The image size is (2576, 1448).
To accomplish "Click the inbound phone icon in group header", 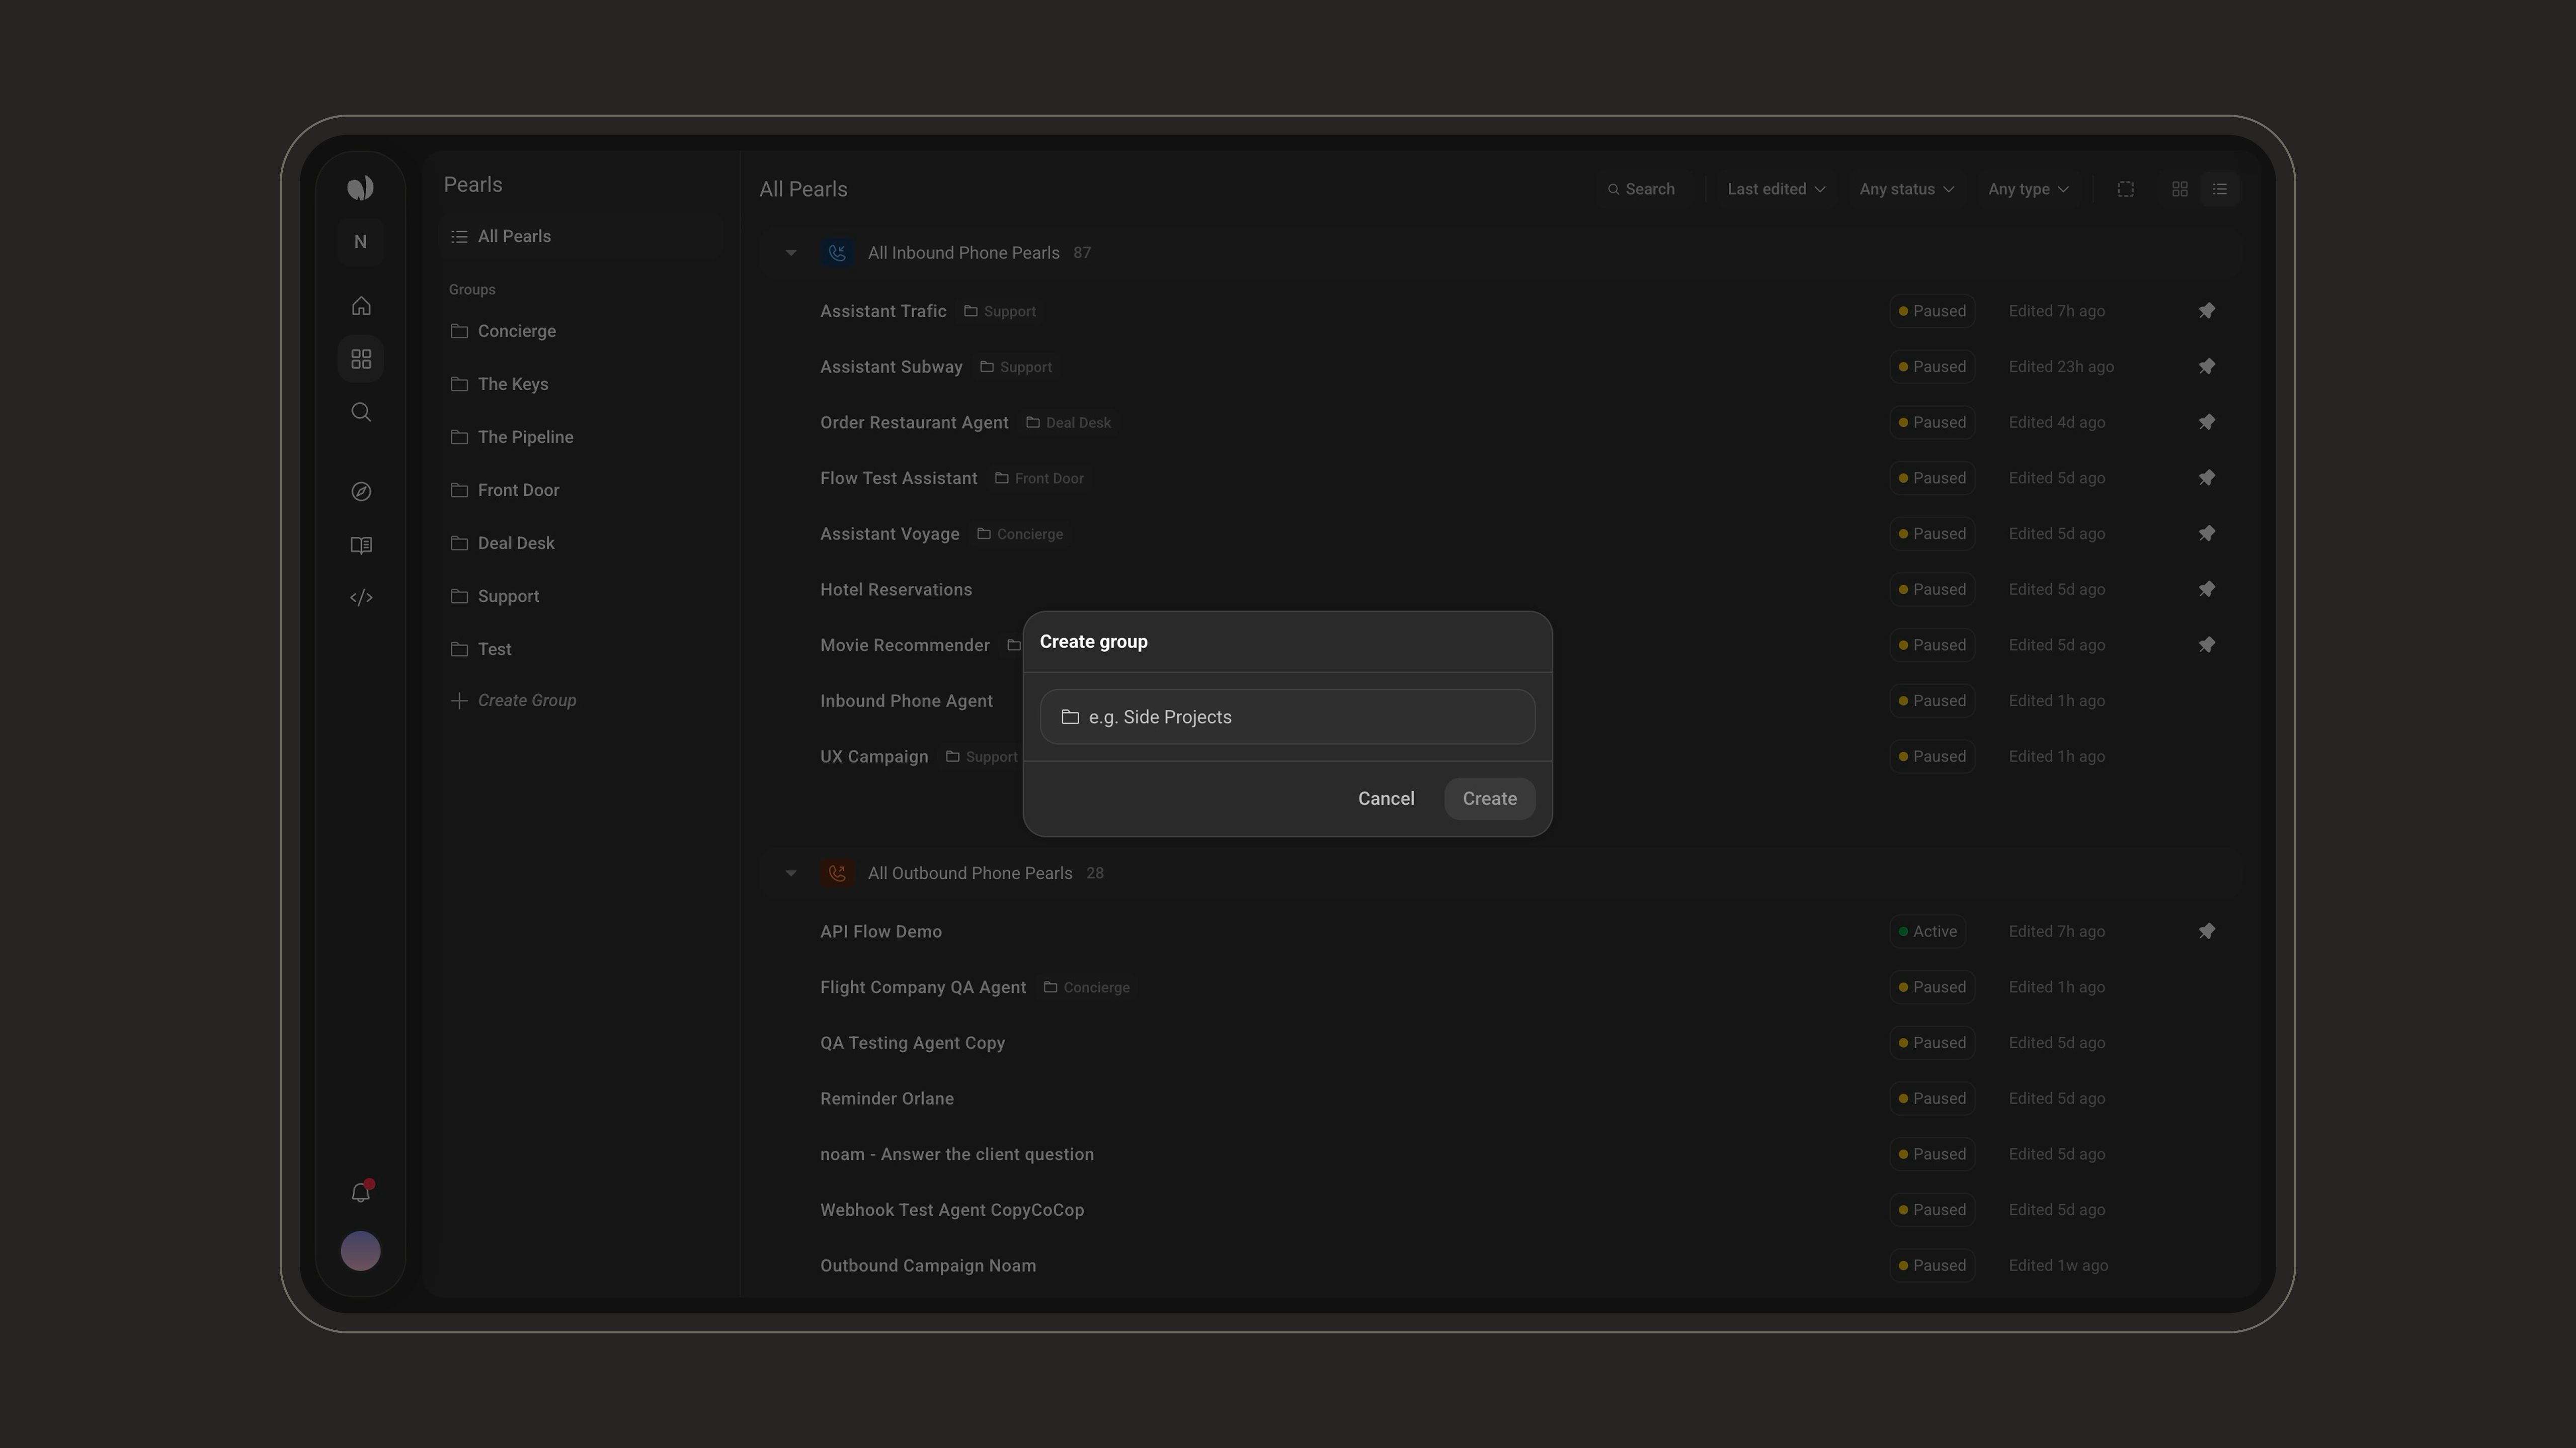I will [x=837, y=253].
